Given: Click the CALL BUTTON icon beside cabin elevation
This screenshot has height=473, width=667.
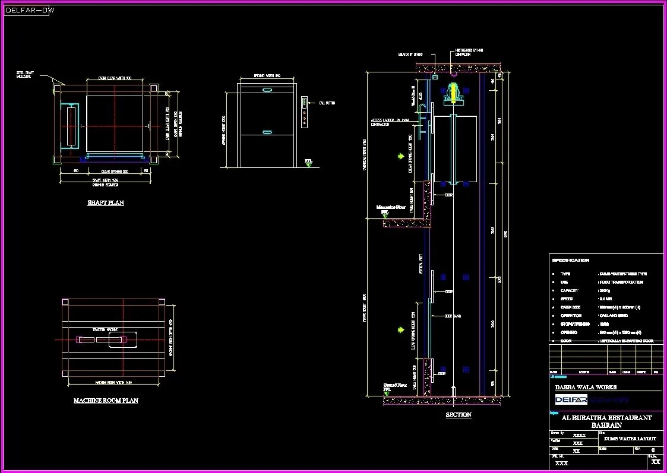Looking at the screenshot, I should click(305, 102).
